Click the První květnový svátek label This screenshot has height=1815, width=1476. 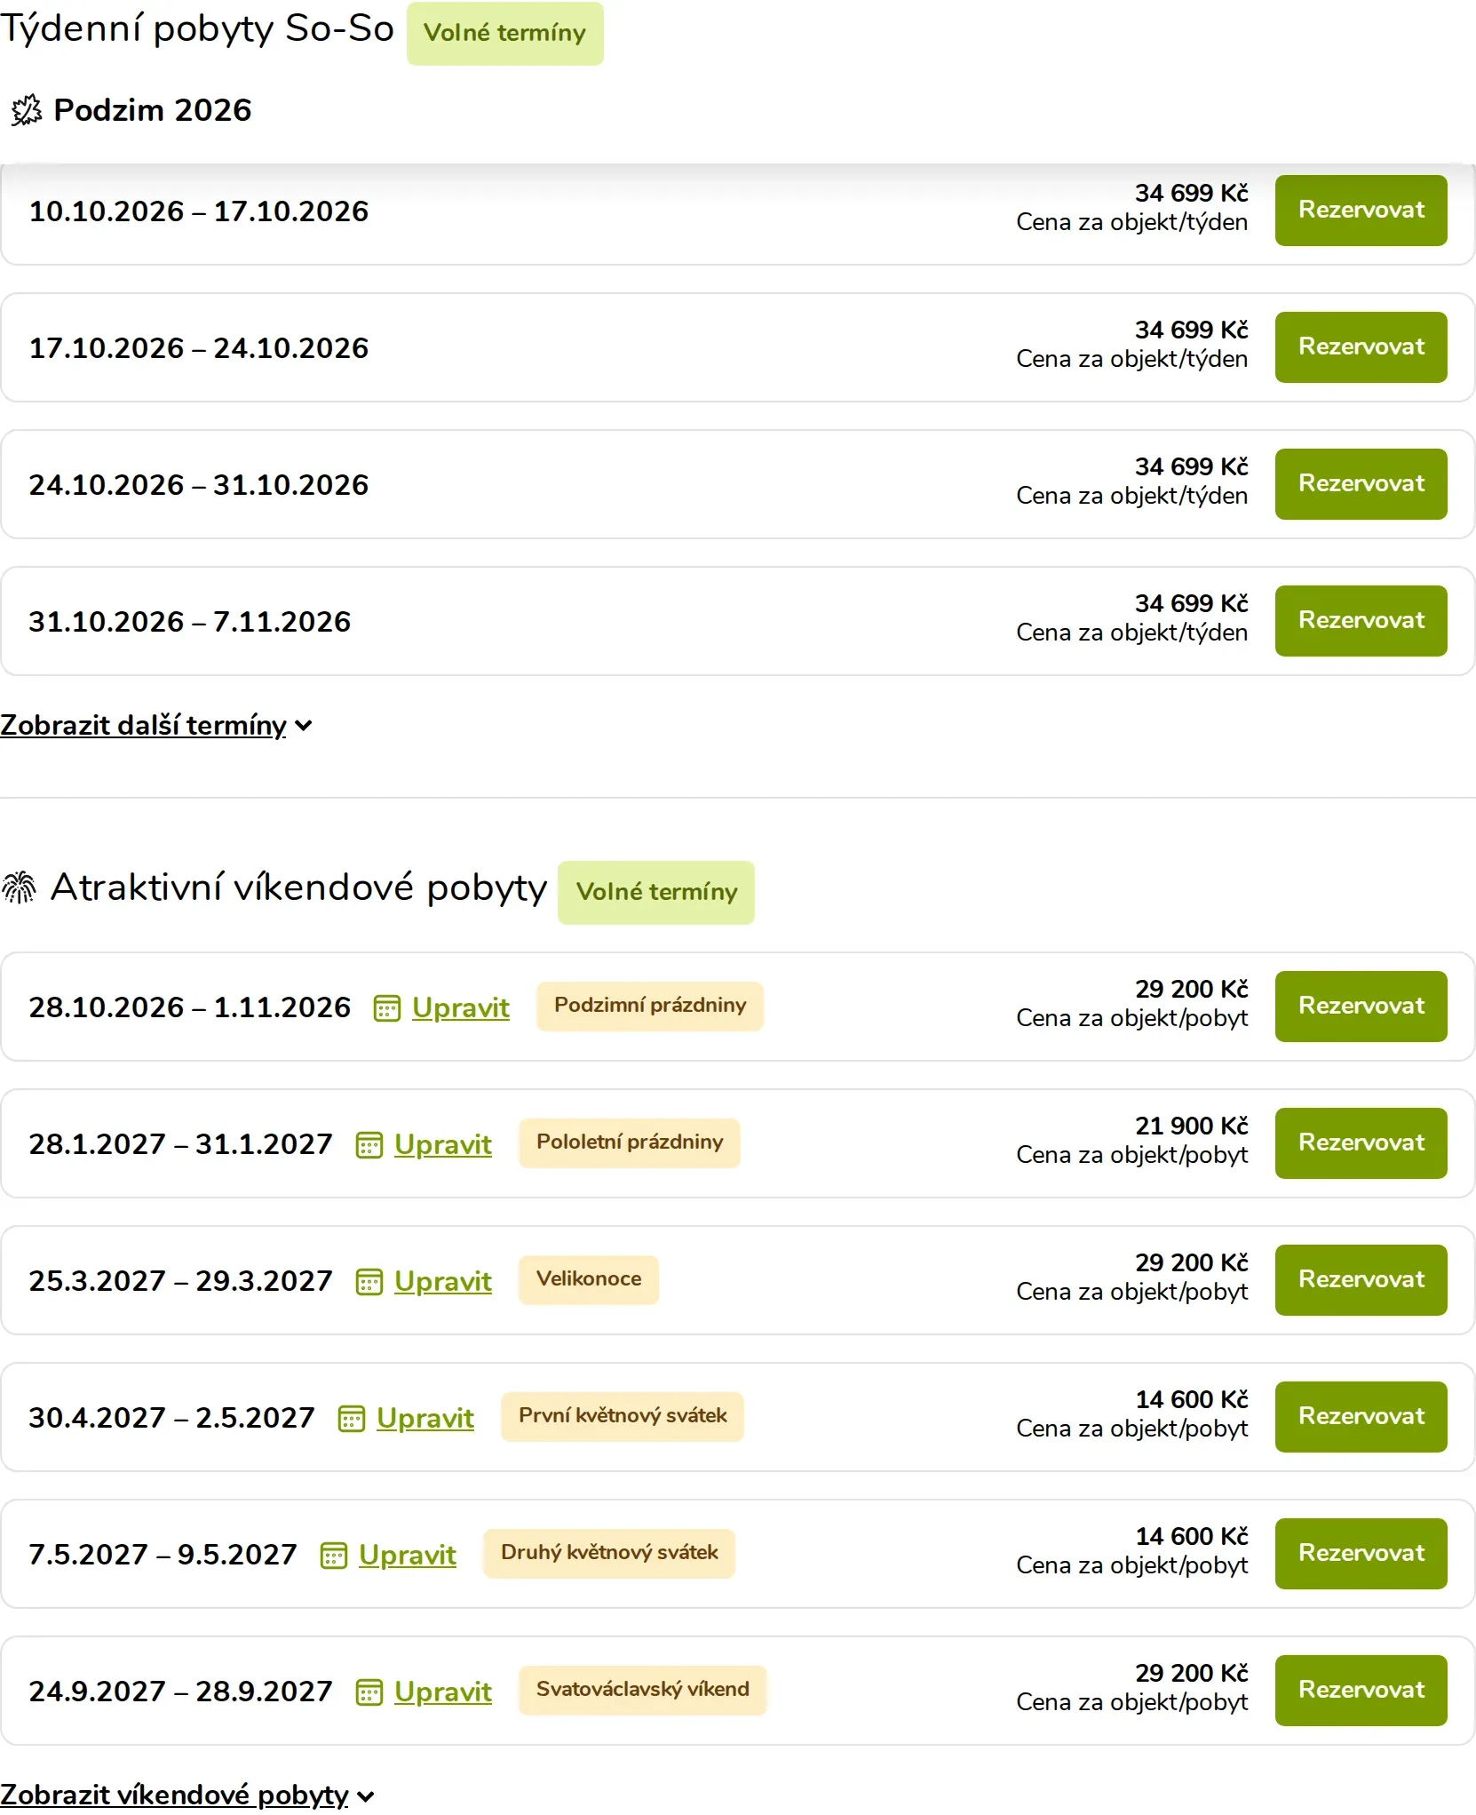(623, 1416)
